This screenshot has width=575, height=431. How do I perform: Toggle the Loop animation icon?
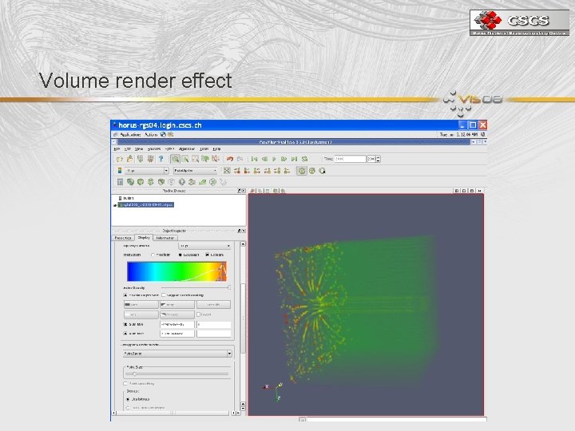click(304, 159)
